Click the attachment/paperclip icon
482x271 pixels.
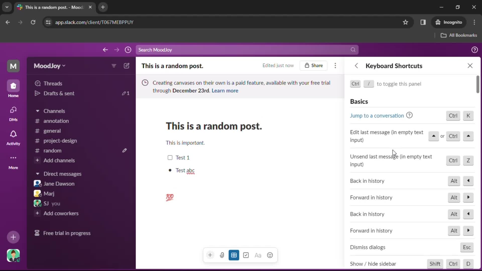point(222,255)
